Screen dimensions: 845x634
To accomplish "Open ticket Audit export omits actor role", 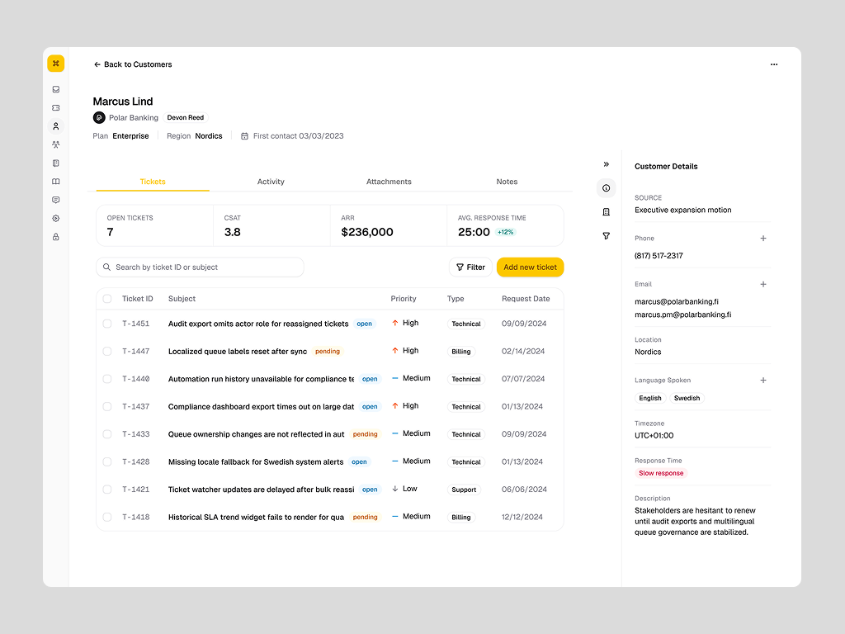I will click(x=258, y=324).
